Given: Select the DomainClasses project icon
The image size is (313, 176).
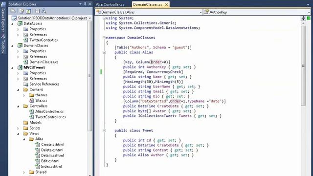Looking at the screenshot, I should point(20,45).
